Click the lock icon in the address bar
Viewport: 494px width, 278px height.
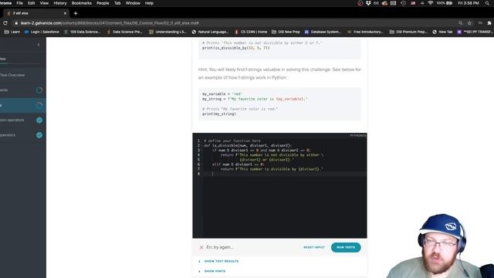pyautogui.click(x=16, y=23)
